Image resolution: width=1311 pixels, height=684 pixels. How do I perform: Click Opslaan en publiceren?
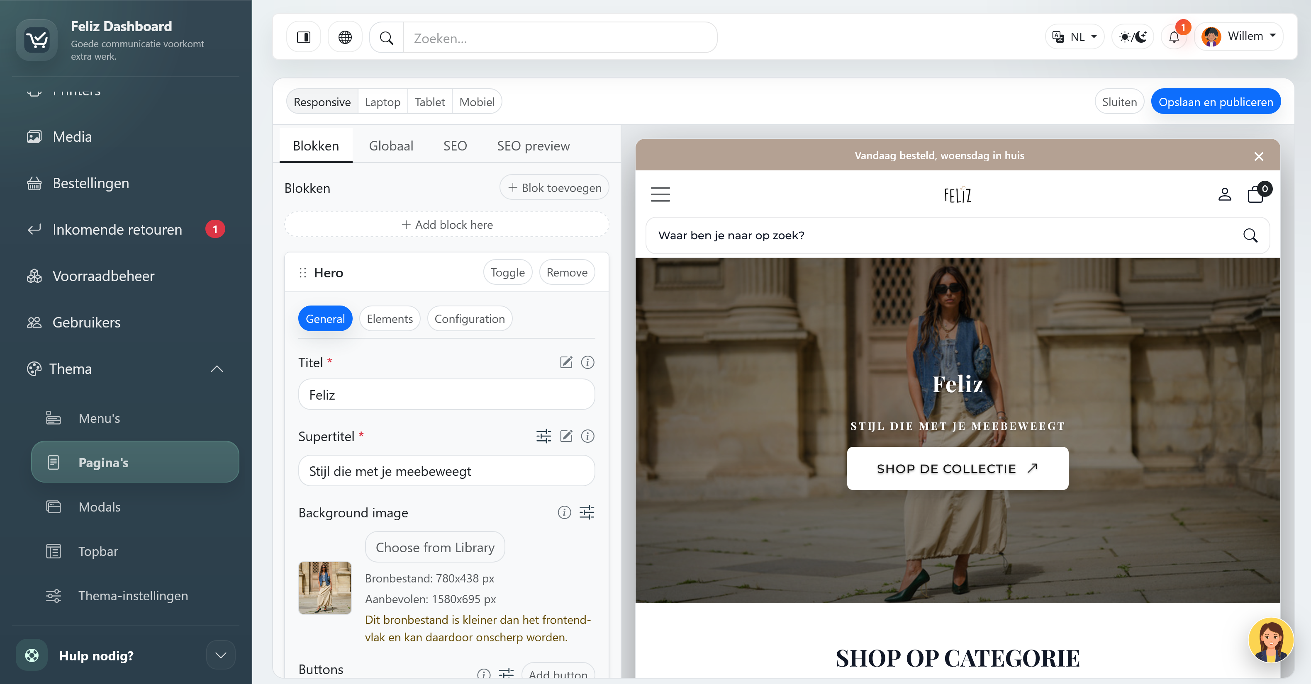pos(1215,102)
